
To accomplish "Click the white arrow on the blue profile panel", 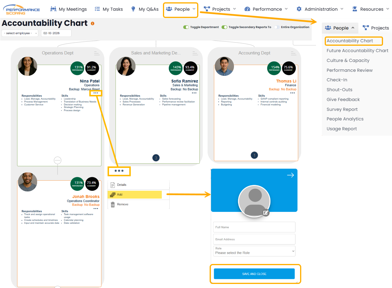I will point(290,175).
